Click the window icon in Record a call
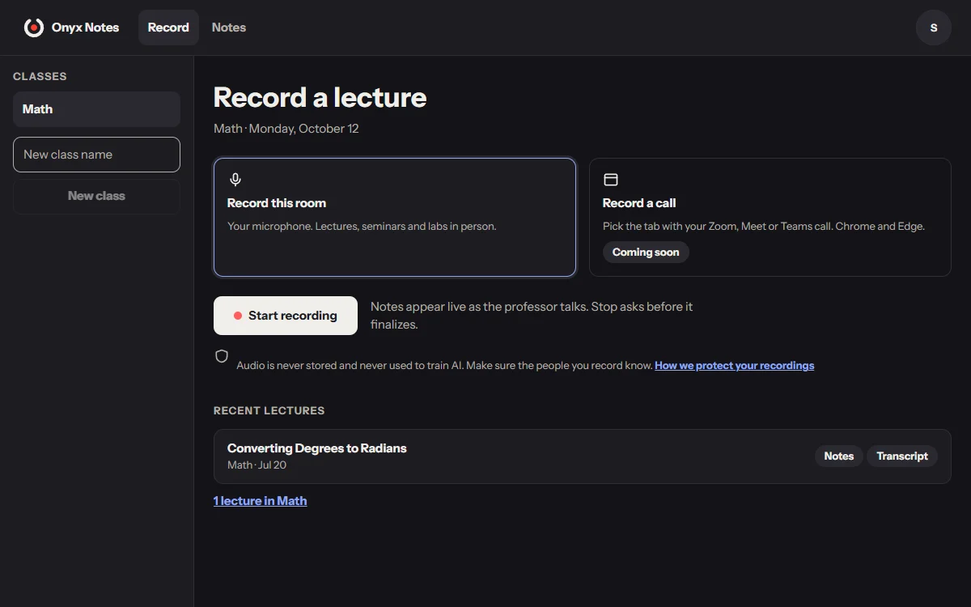The image size is (971, 607). click(611, 180)
